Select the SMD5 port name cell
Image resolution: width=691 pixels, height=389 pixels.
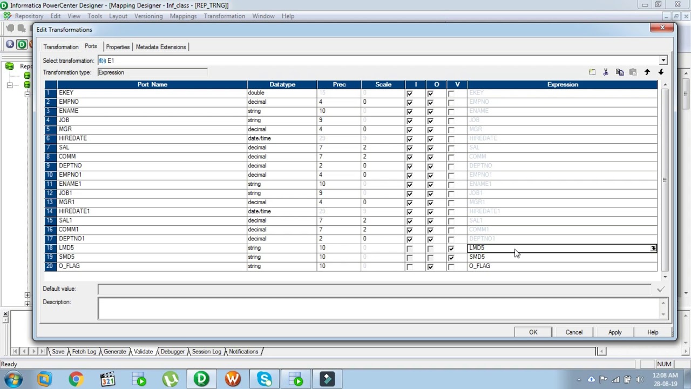152,257
